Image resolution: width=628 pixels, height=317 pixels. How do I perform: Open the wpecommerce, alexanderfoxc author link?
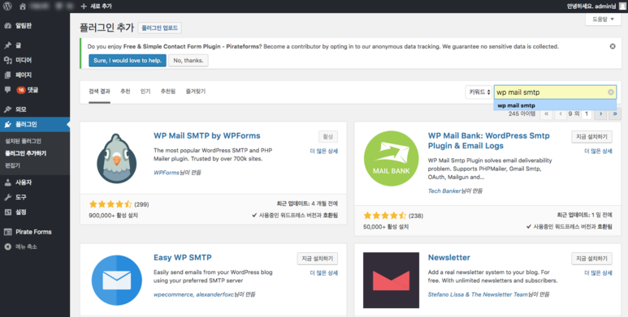tap(193, 294)
